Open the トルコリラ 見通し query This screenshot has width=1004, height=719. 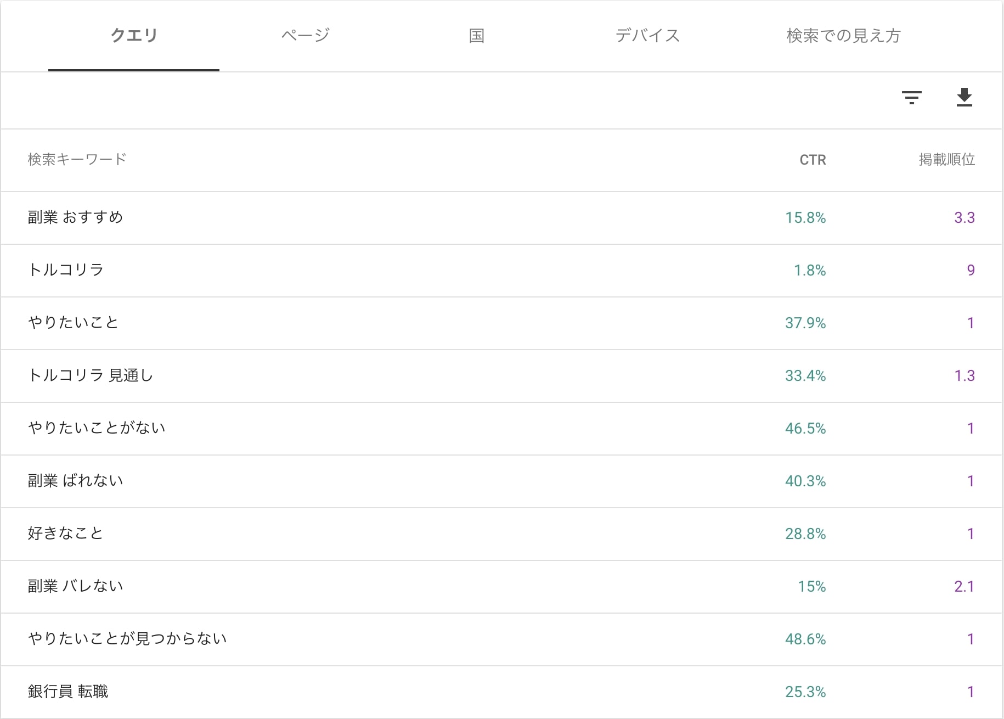click(x=91, y=375)
